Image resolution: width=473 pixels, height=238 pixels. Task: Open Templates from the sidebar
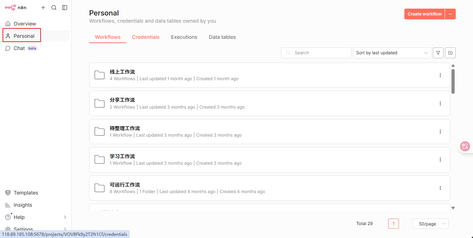pyautogui.click(x=26, y=193)
